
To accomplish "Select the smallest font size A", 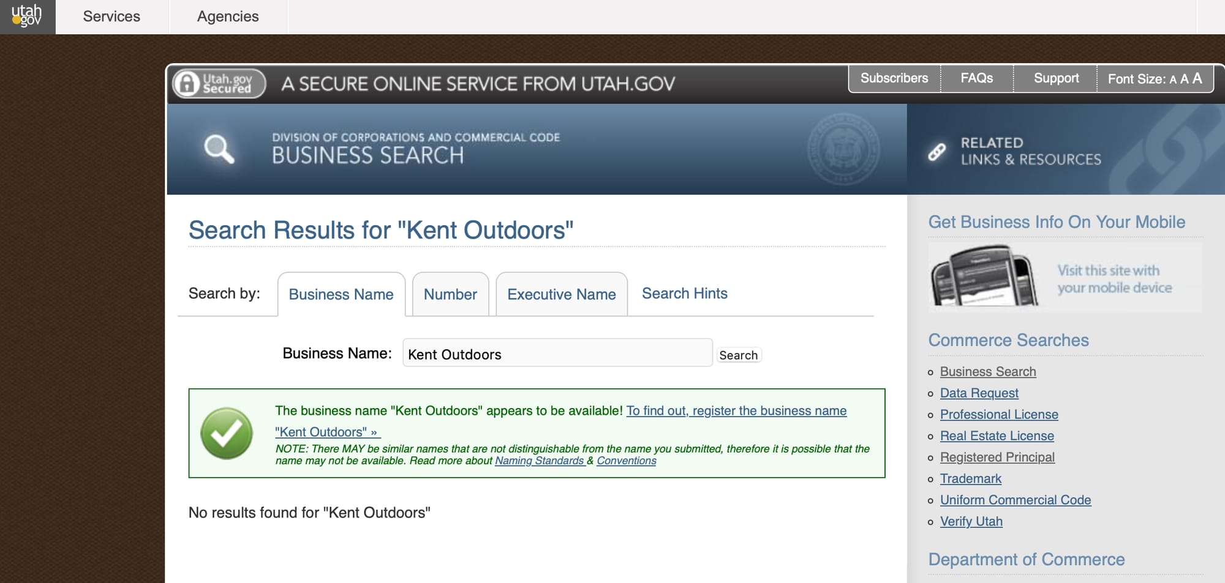I will pos(1173,80).
